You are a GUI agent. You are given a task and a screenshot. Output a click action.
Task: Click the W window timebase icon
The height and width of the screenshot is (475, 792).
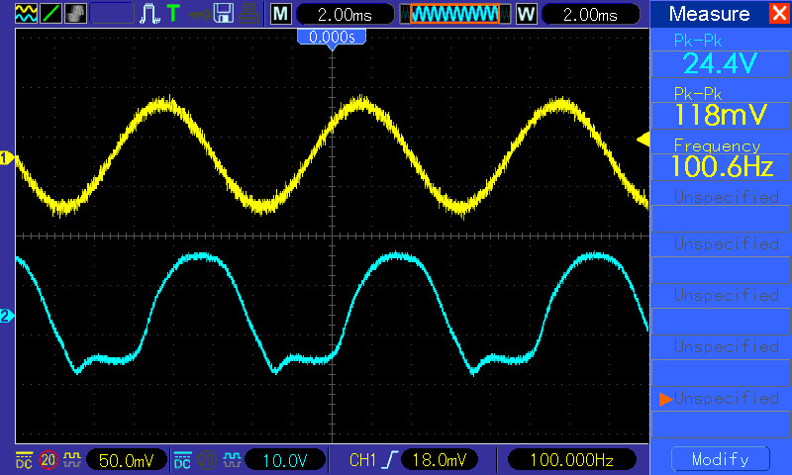click(525, 14)
